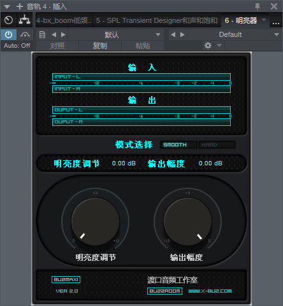Viewport: 283px width, 306px height.
Task: Select the HARD mode
Action: click(x=217, y=145)
